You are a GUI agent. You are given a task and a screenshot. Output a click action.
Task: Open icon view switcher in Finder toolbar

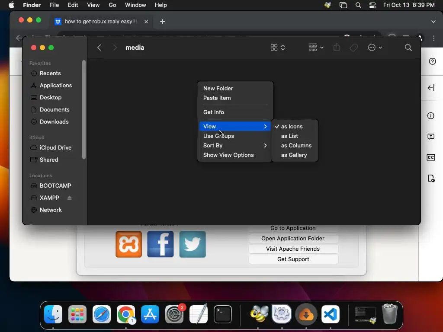pyautogui.click(x=278, y=48)
